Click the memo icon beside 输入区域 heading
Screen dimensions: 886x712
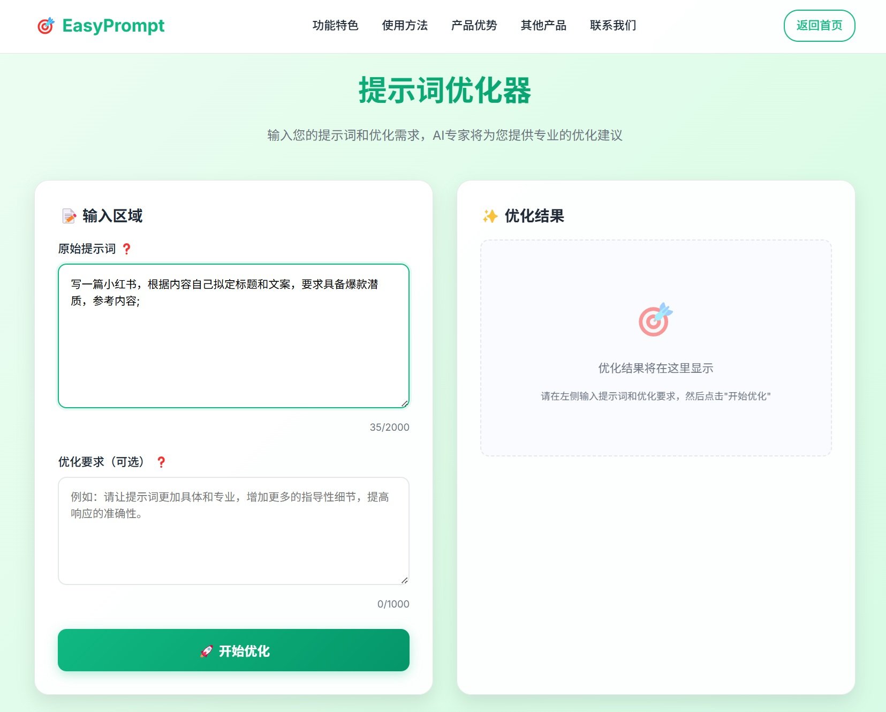tap(68, 215)
